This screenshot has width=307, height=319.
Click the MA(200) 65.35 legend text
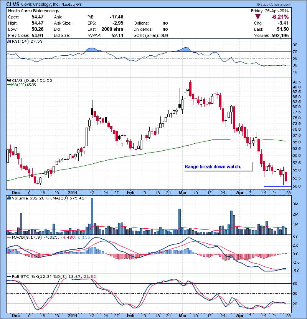[x=23, y=85]
